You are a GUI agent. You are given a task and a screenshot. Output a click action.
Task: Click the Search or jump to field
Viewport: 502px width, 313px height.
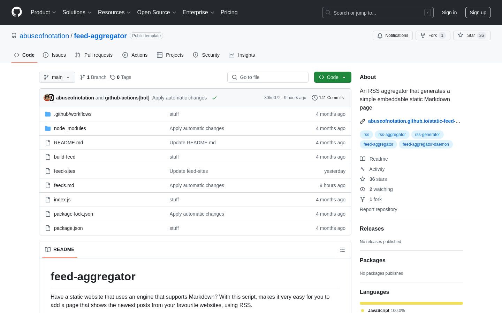pyautogui.click(x=378, y=13)
